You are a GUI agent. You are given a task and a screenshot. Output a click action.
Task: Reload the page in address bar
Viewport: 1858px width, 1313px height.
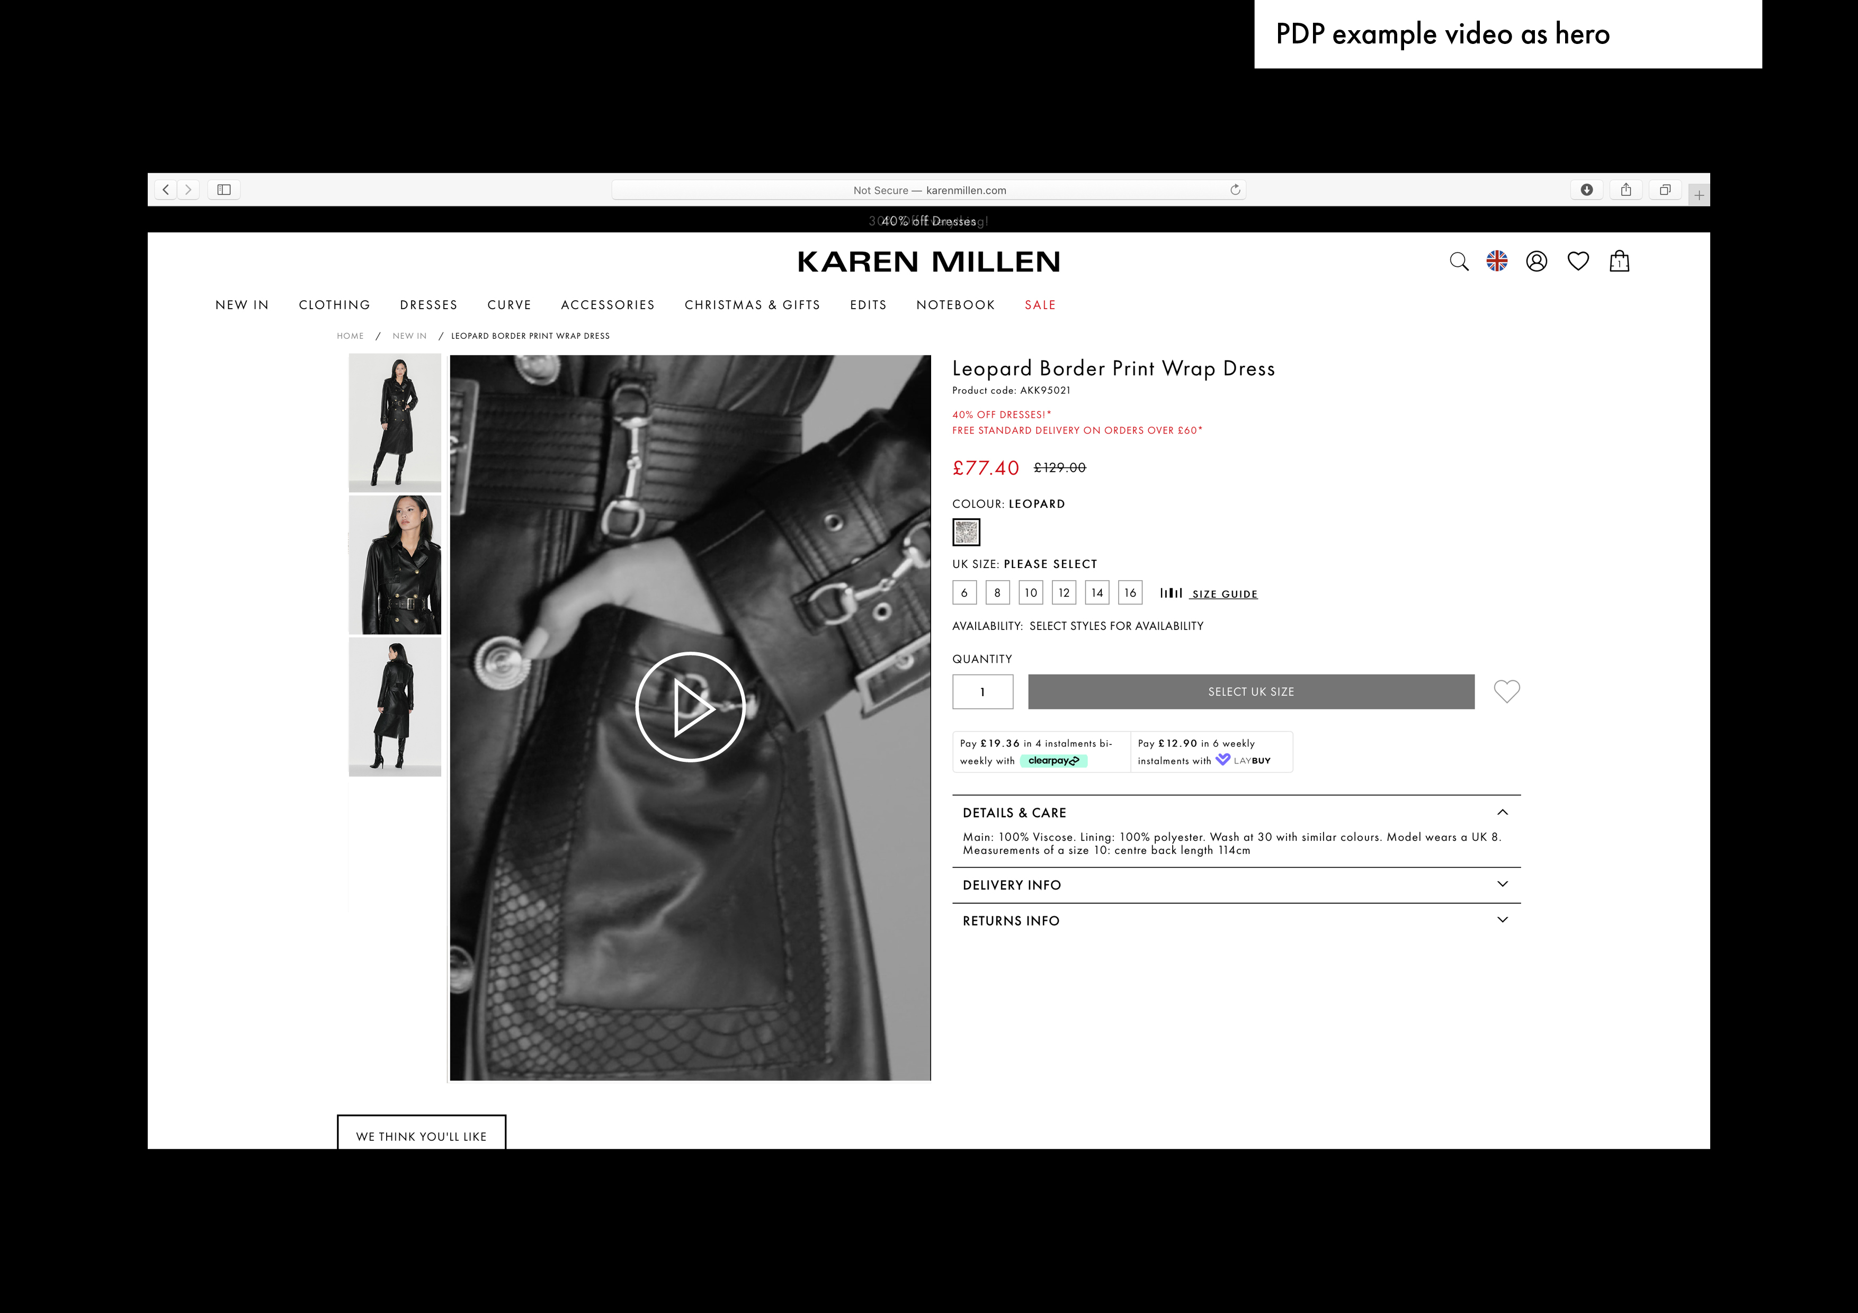(1235, 190)
